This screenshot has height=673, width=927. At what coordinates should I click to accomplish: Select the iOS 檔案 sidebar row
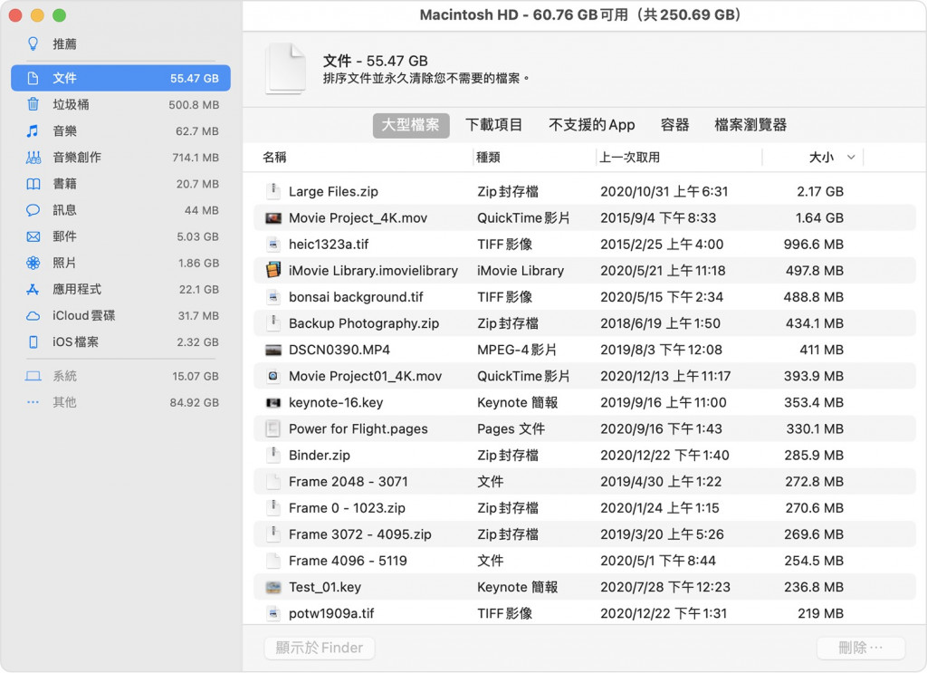(120, 341)
